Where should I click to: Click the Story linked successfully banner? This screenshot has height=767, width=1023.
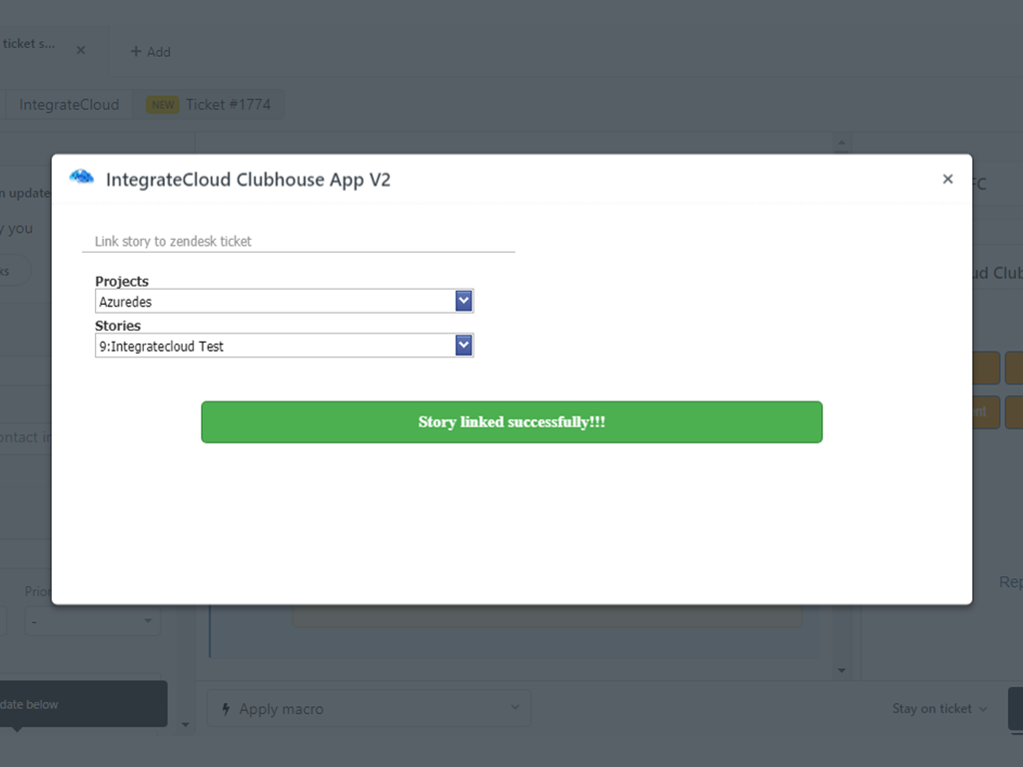511,422
